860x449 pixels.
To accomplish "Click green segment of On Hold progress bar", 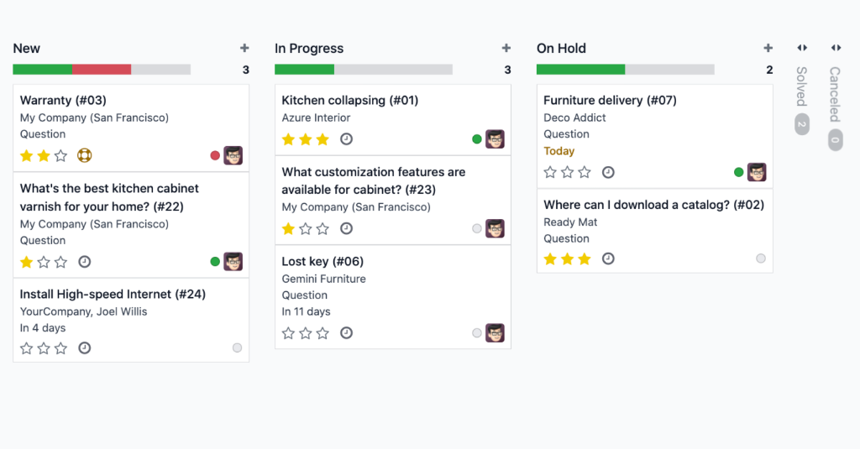I will point(581,70).
